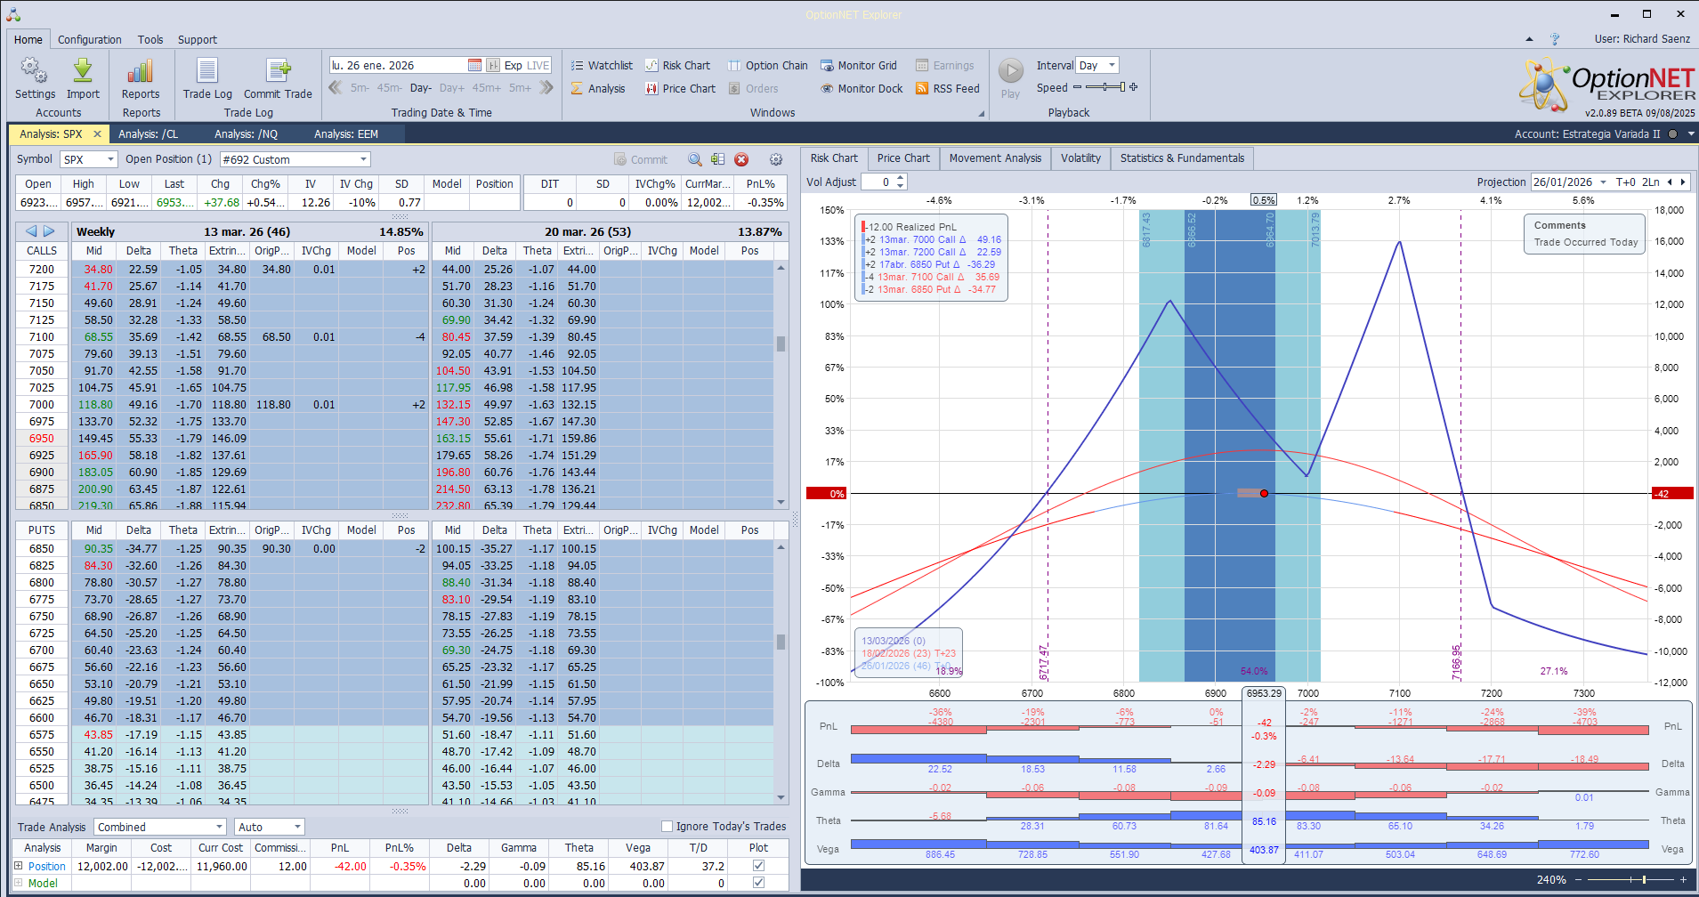1699x897 pixels.
Task: Click the 2Ln projection lines button
Action: pos(1650,182)
